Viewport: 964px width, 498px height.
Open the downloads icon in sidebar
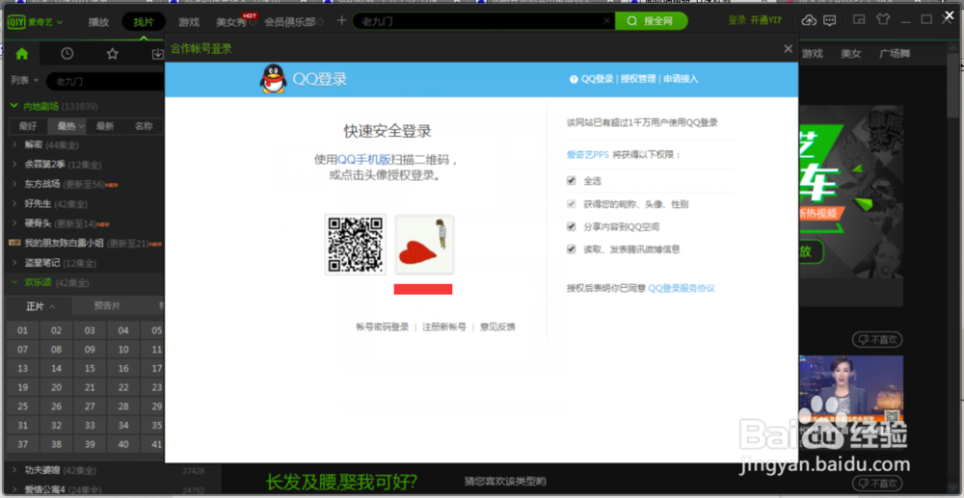pyautogui.click(x=157, y=53)
